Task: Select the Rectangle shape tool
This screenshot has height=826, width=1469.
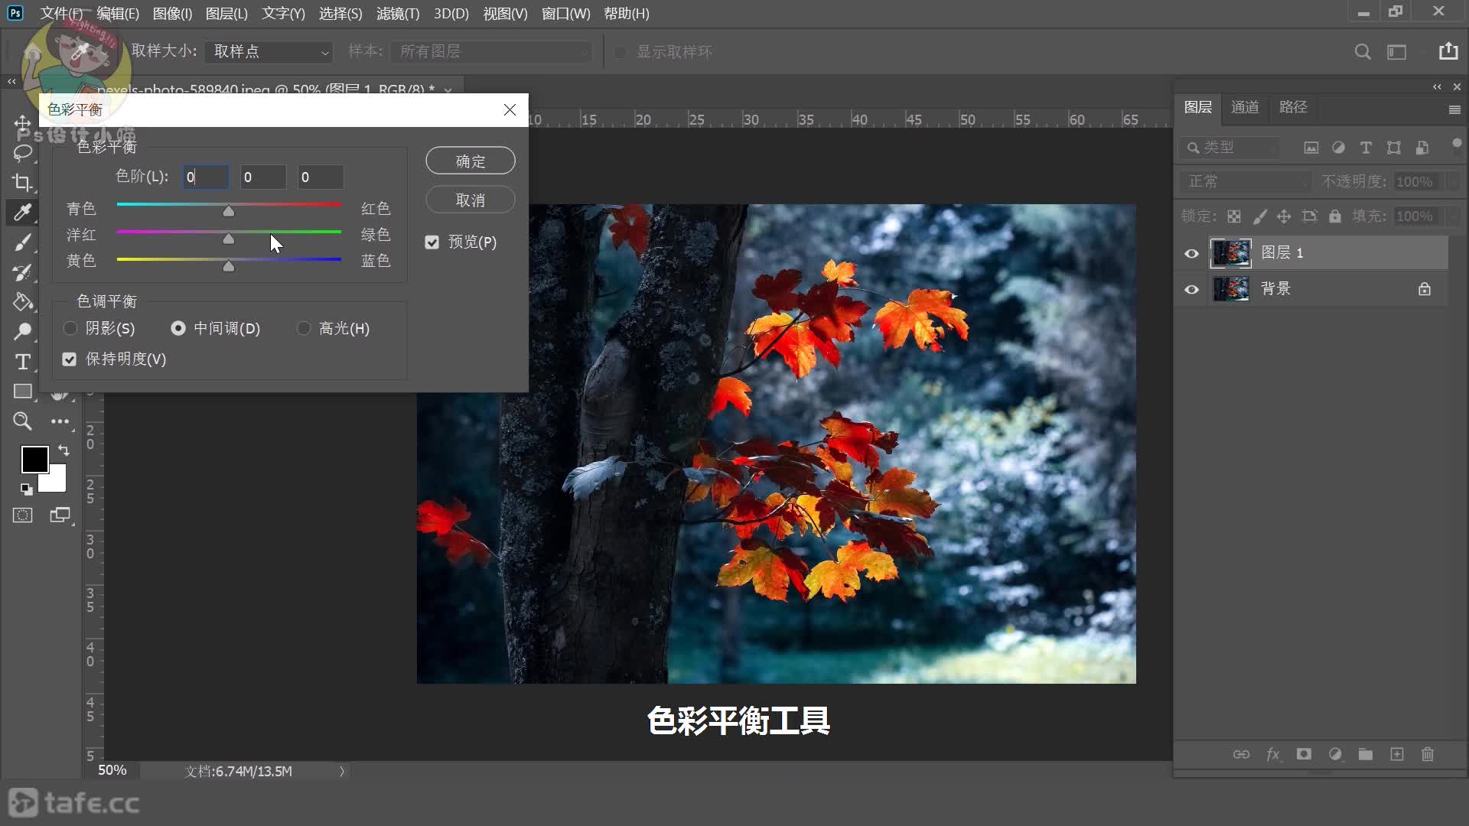Action: click(x=22, y=392)
